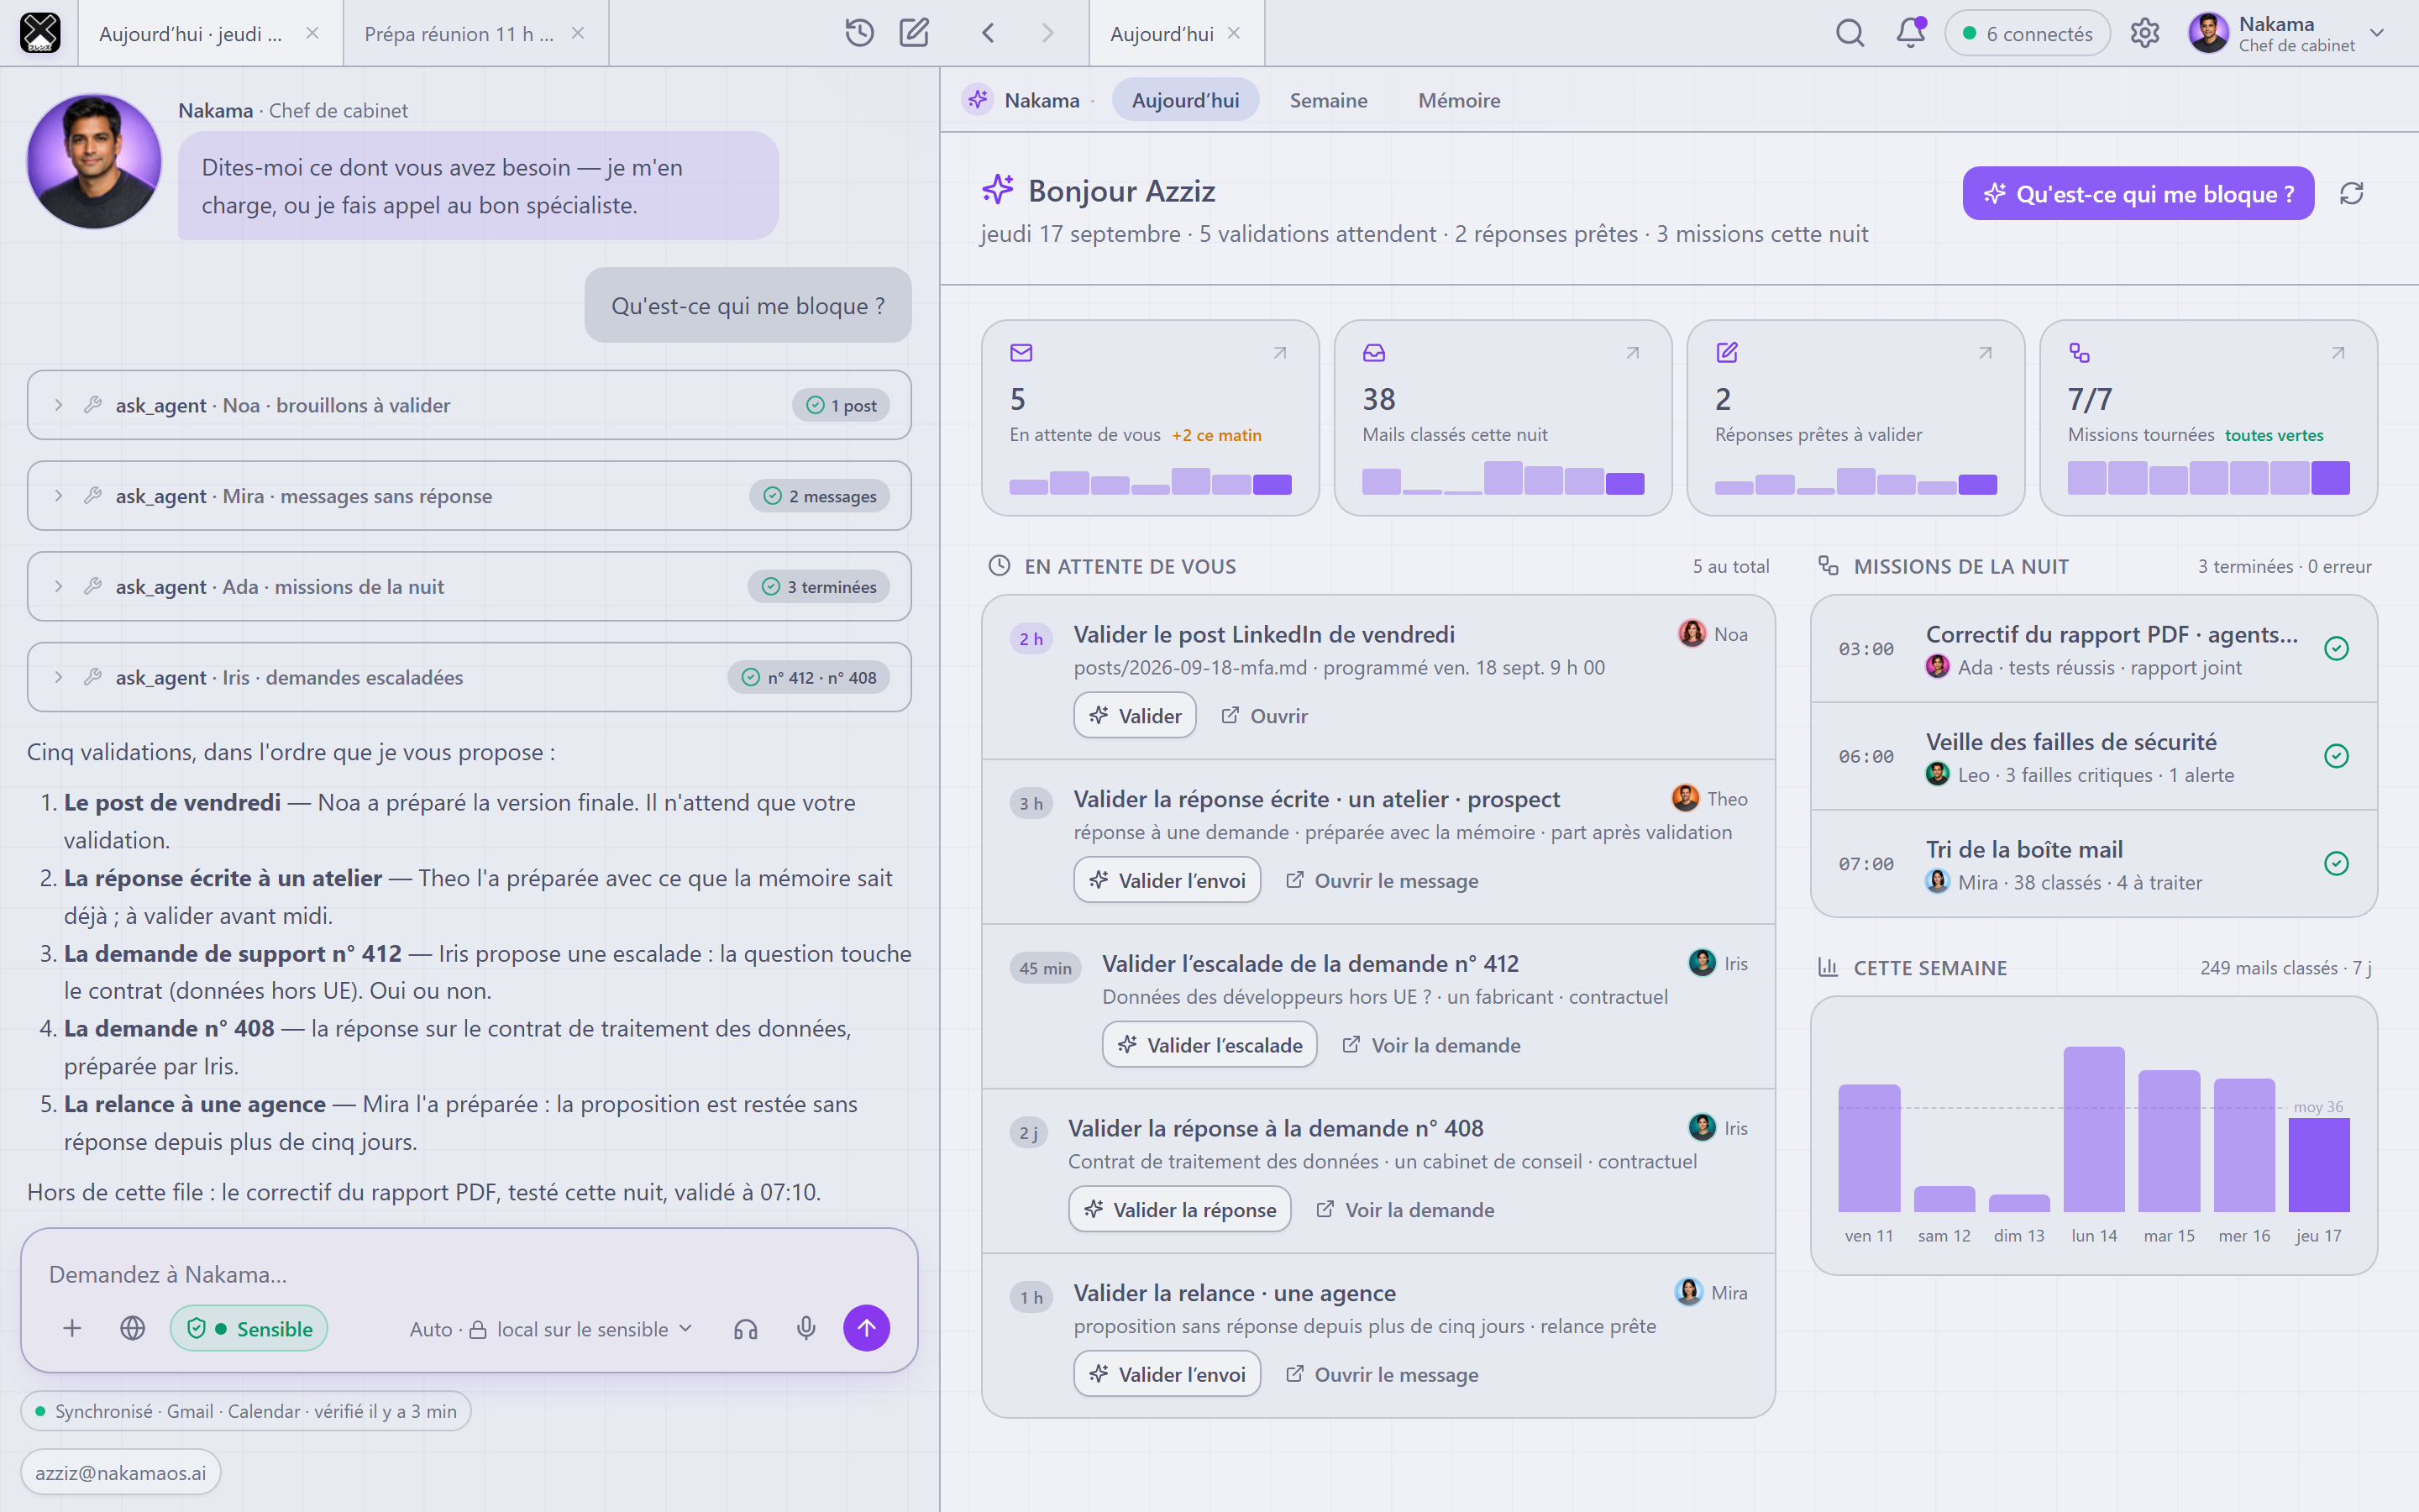The height and width of the screenshot is (1512, 2419).
Task: Open the 'Prépa réunion 11 h' tab
Action: pyautogui.click(x=475, y=33)
